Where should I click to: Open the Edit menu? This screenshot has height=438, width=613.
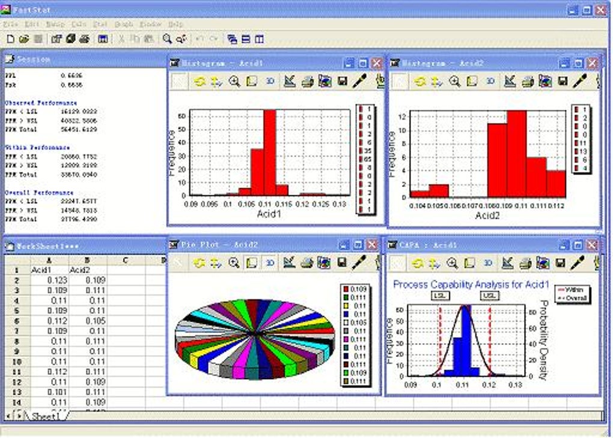32,24
